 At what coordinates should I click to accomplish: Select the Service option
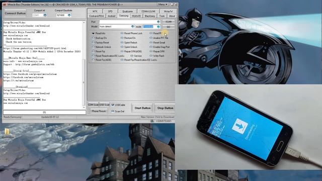point(136,56)
